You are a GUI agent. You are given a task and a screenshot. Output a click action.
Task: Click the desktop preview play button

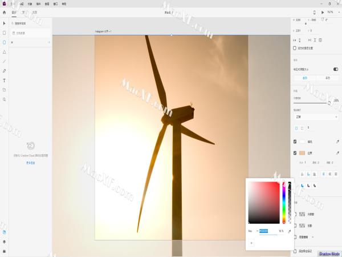click(x=323, y=12)
